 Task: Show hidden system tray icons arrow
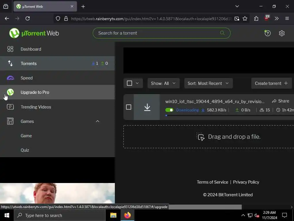pyautogui.click(x=243, y=215)
